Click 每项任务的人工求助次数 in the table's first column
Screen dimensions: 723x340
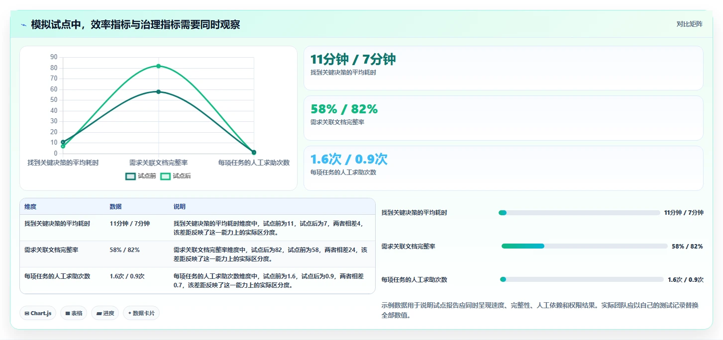coord(57,276)
